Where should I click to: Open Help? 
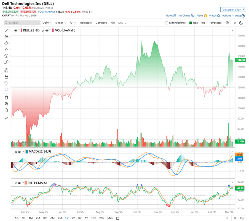pyautogui.click(x=240, y=16)
